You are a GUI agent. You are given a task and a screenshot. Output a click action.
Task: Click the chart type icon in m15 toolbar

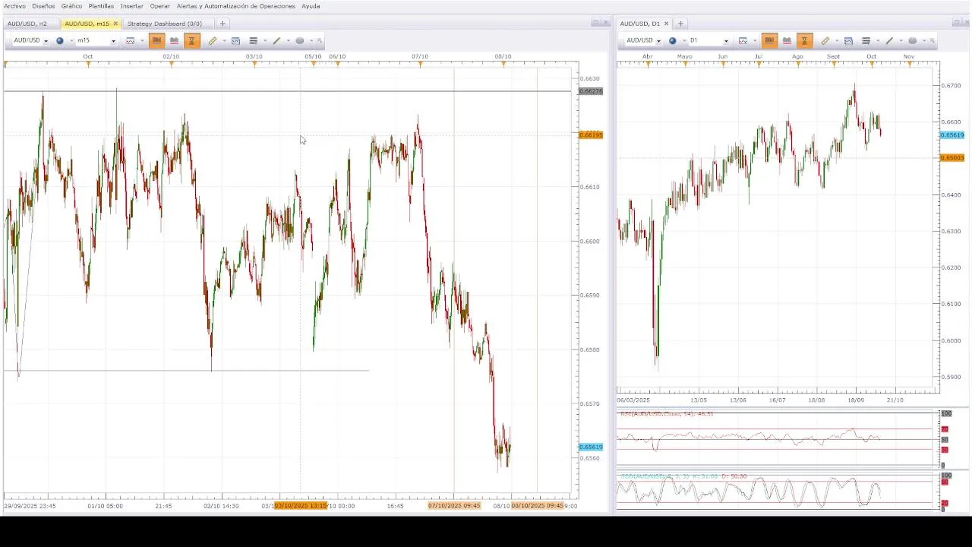[x=131, y=40]
